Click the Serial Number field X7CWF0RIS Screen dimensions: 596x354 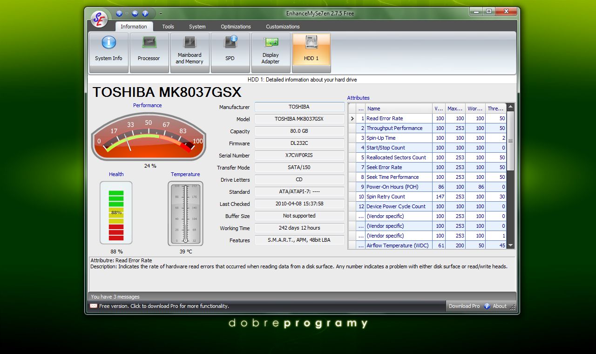click(x=299, y=155)
